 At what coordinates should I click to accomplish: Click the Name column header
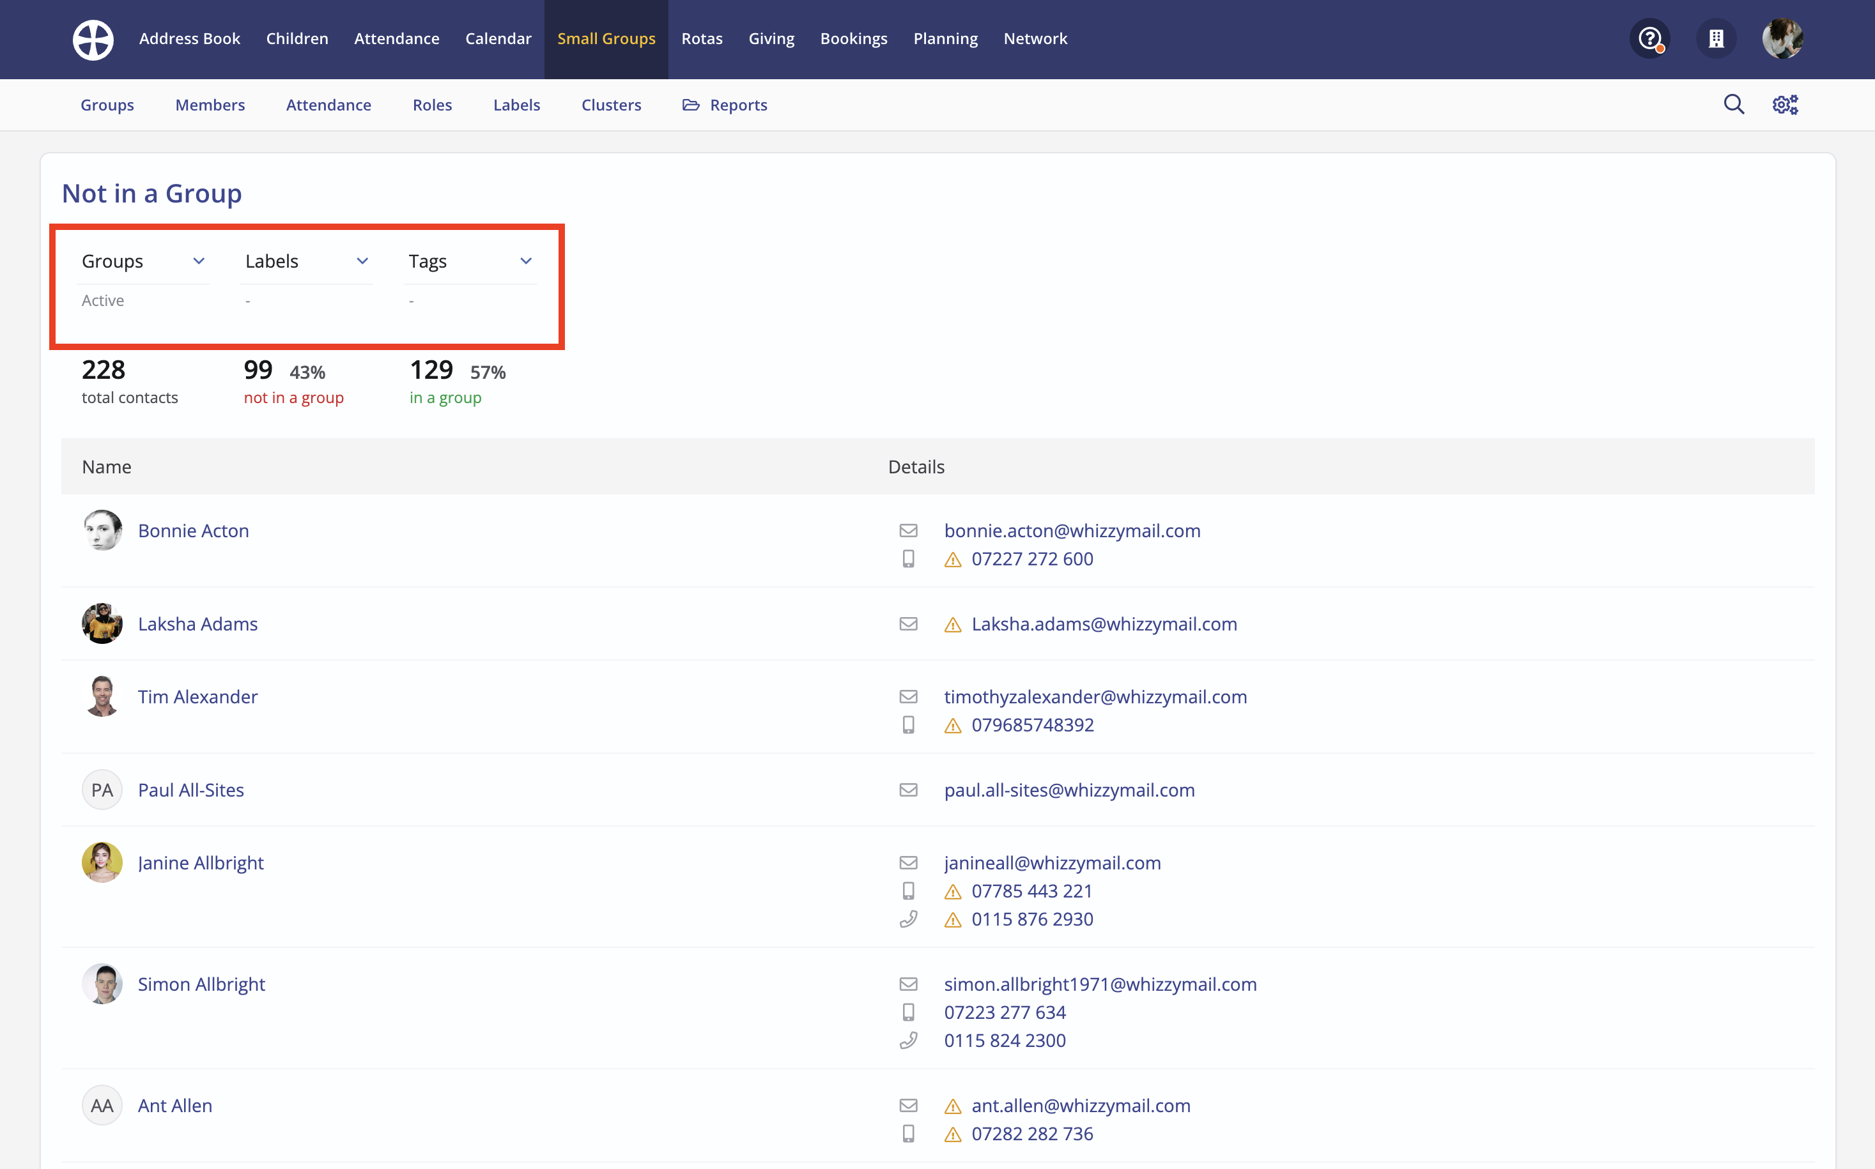tap(107, 467)
